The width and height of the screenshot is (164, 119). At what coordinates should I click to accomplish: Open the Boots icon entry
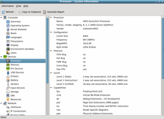pyautogui.click(x=8, y=33)
